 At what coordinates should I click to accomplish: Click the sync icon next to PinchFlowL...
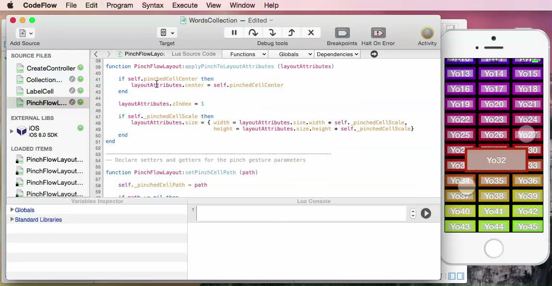(72, 102)
